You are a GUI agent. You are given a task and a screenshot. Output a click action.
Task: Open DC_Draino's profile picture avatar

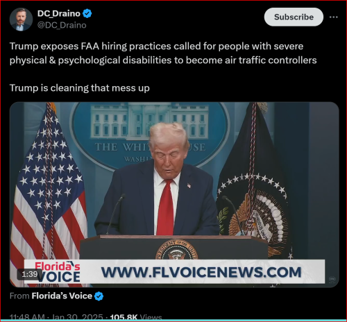21,19
